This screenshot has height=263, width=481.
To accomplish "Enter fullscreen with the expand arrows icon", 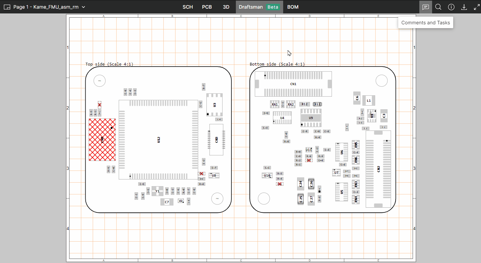I will (477, 7).
